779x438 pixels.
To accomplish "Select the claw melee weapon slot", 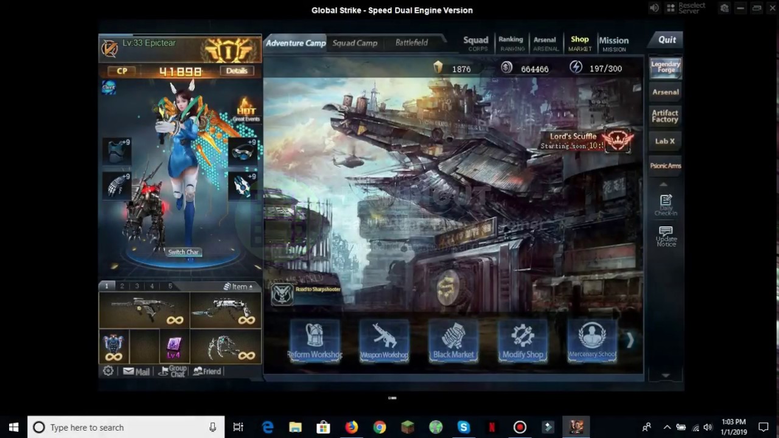I will coord(226,346).
